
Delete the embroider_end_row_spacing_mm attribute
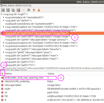tap(2, 78)
